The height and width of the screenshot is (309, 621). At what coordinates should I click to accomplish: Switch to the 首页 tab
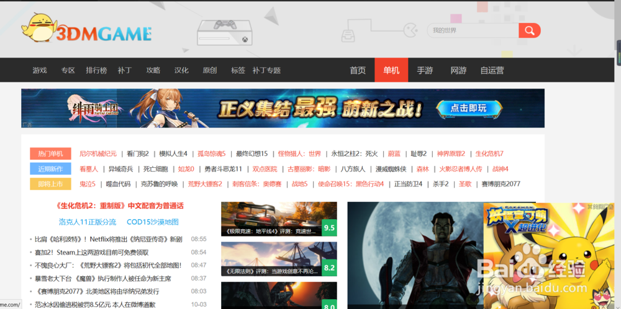pos(358,71)
